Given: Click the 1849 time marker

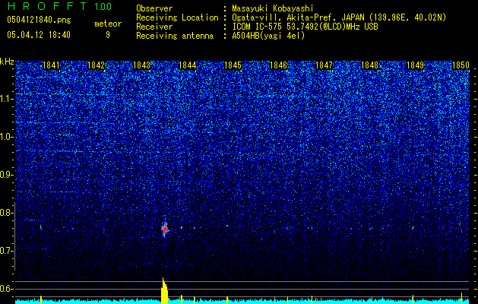Looking at the screenshot, I should tap(415, 65).
